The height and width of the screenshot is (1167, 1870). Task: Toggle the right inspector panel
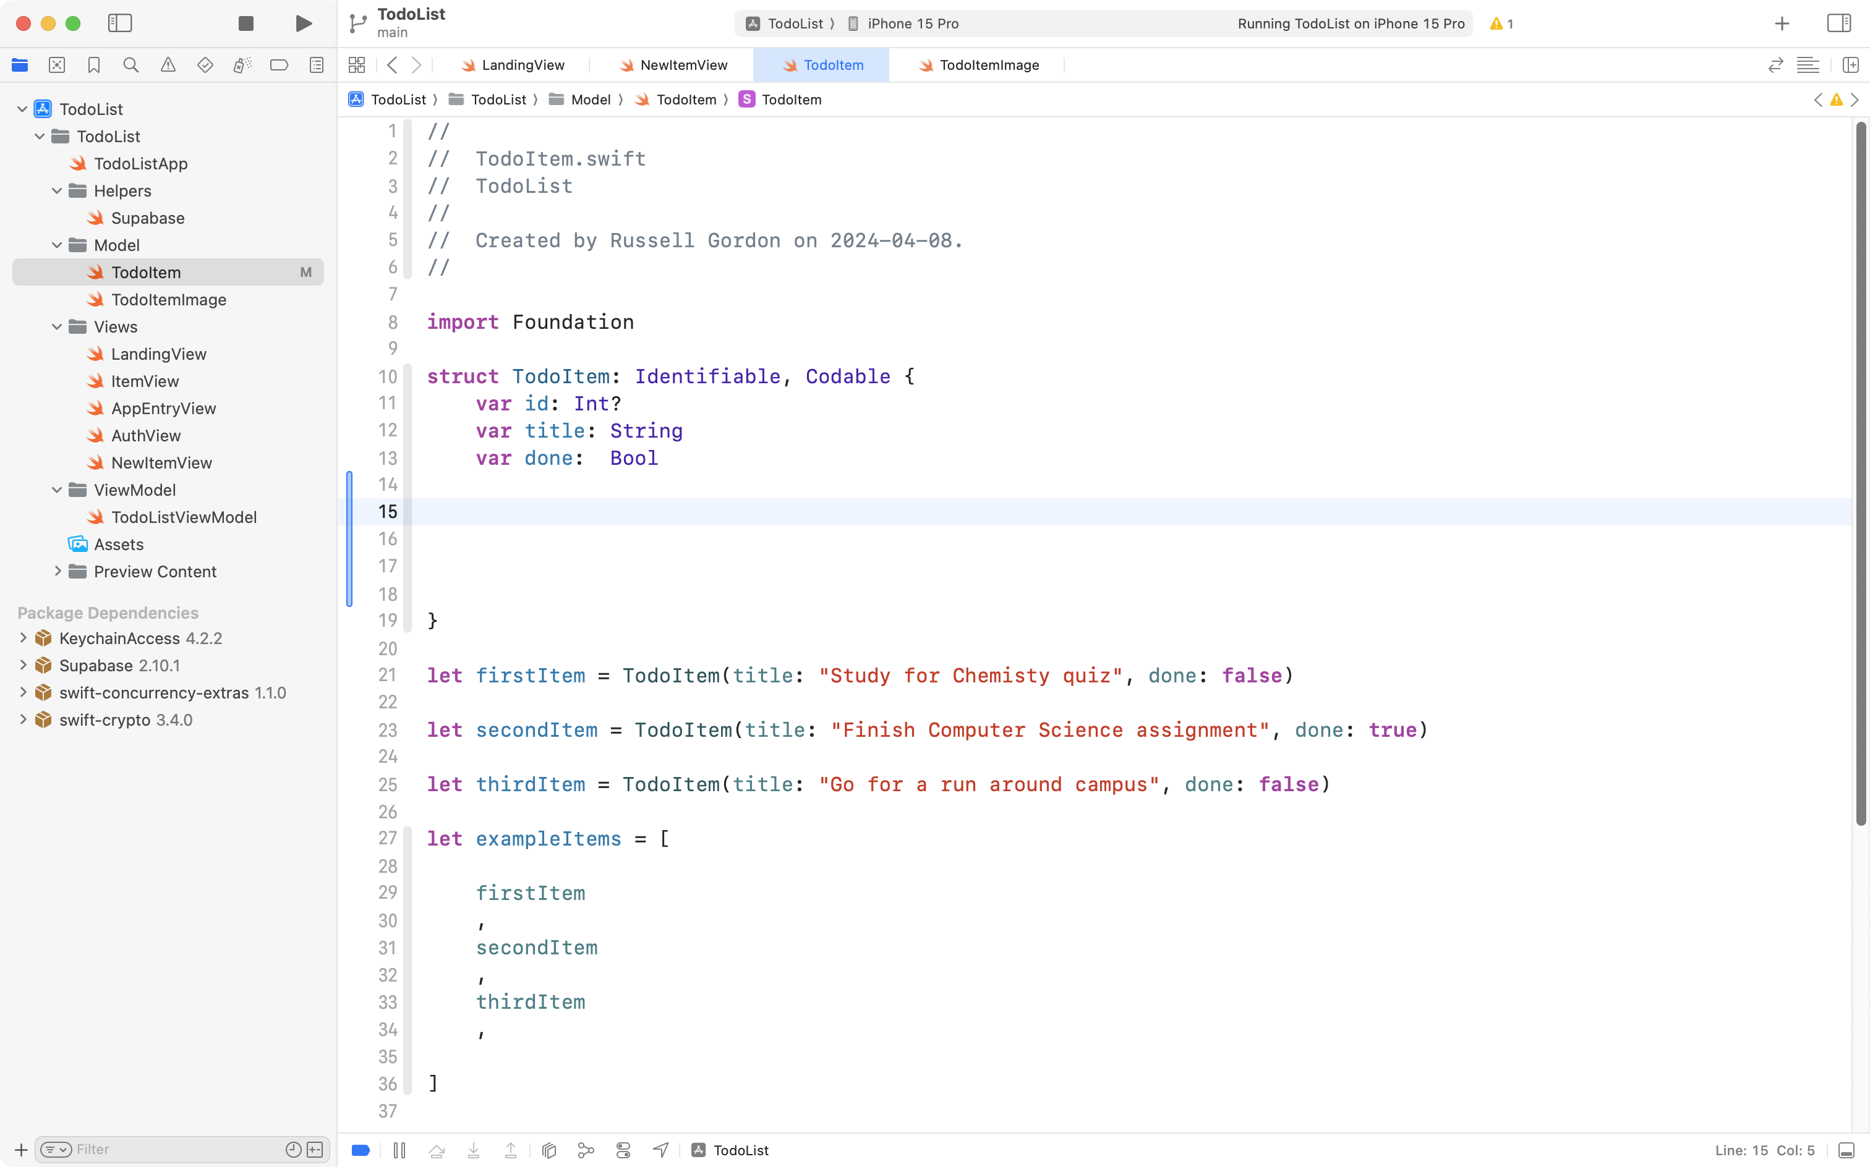(x=1838, y=23)
